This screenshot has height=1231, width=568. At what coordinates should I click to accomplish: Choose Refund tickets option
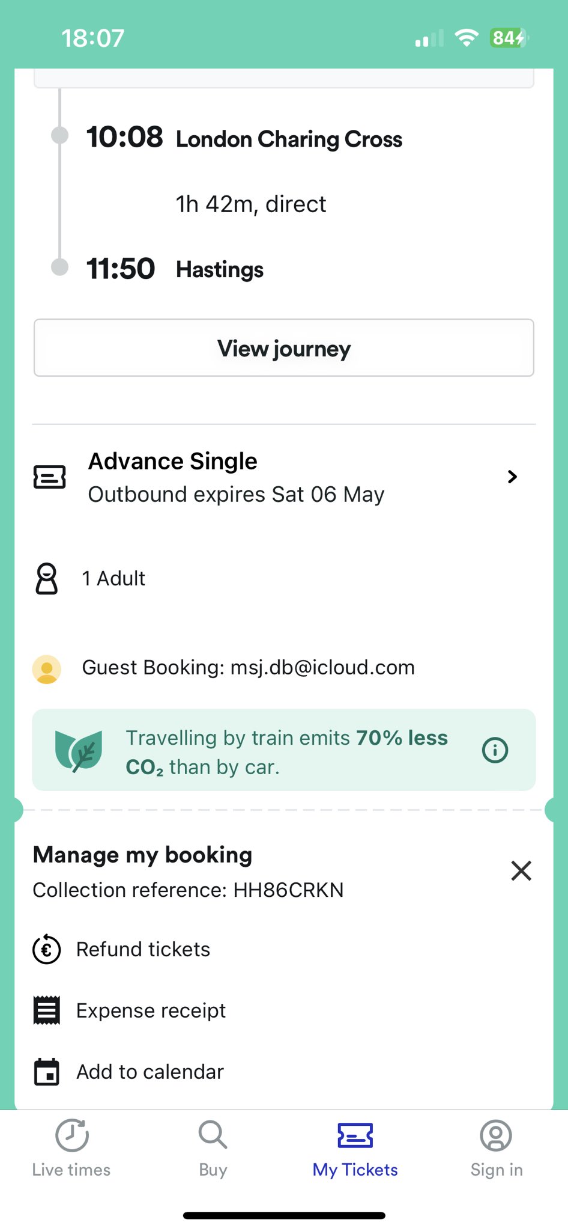click(x=143, y=950)
